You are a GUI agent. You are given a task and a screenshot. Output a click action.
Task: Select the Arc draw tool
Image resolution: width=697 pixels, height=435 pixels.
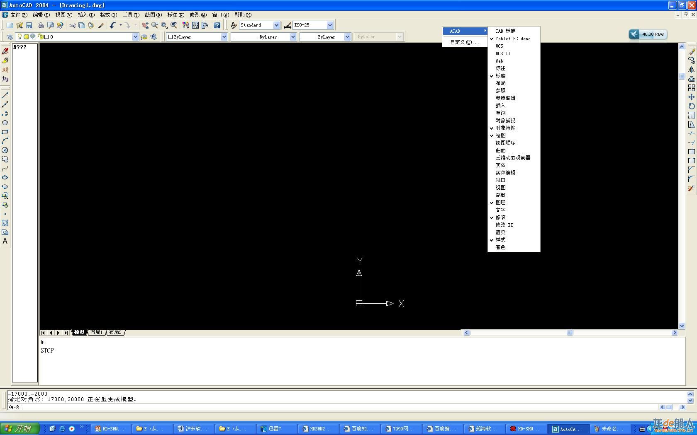pos(5,141)
